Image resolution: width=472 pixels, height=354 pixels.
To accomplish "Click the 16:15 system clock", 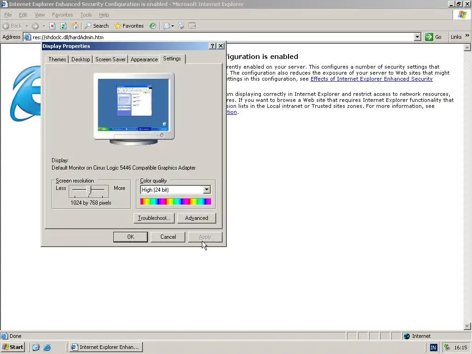I will point(461,348).
